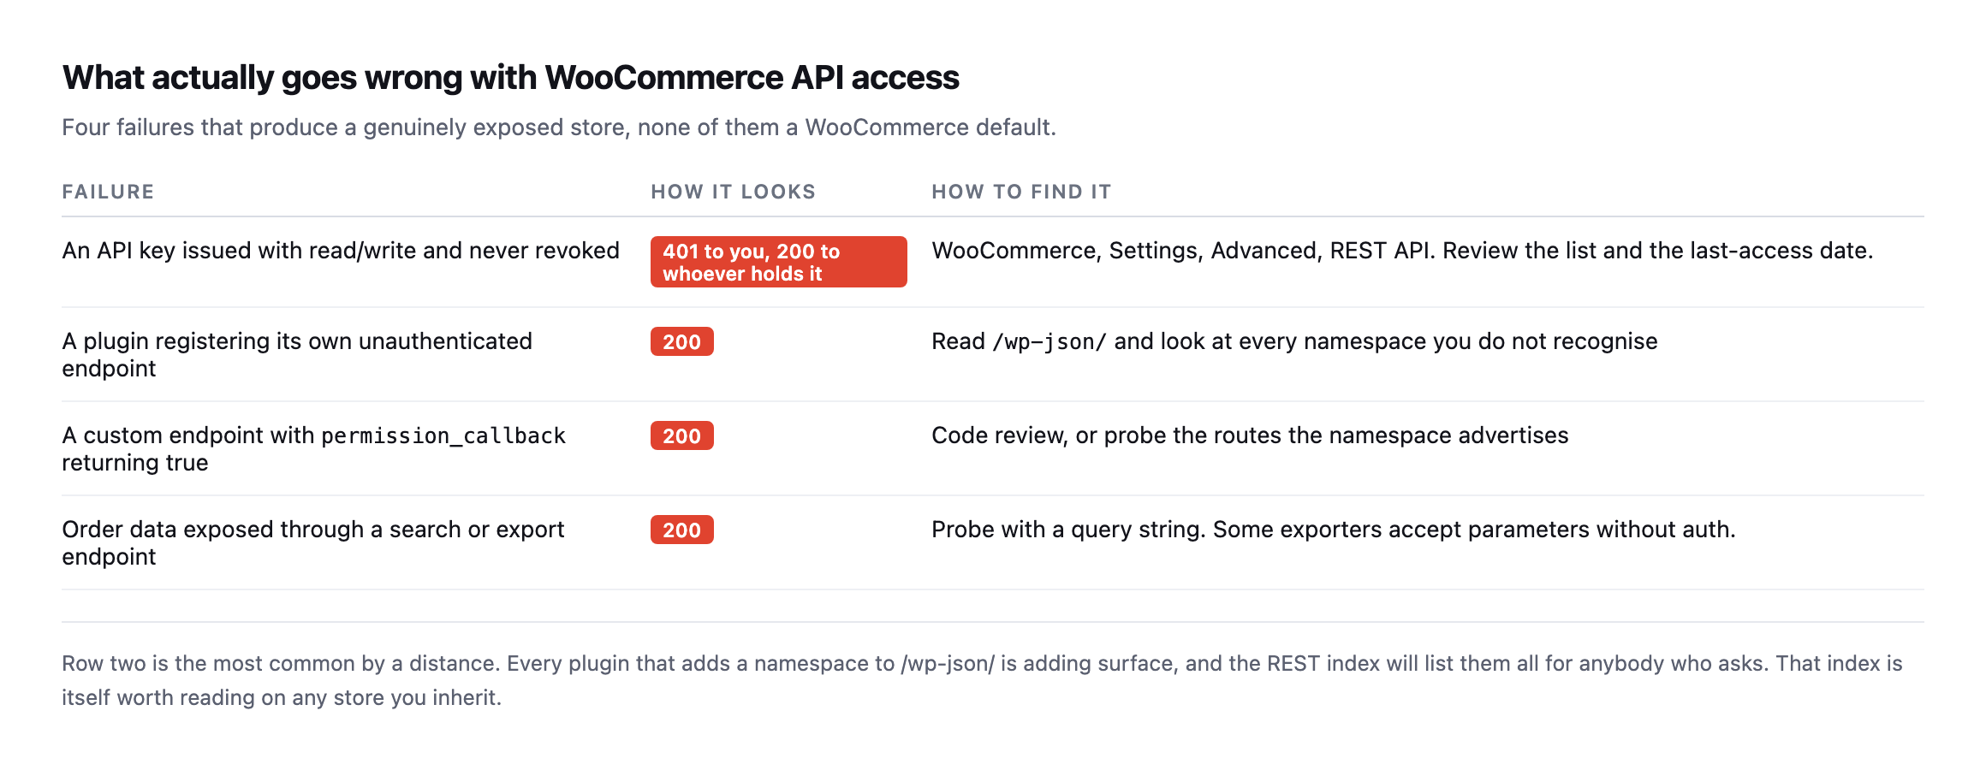Select 'An API key issued with read/write' cell
Image resolution: width=1986 pixels, height=758 pixels.
coord(341,251)
